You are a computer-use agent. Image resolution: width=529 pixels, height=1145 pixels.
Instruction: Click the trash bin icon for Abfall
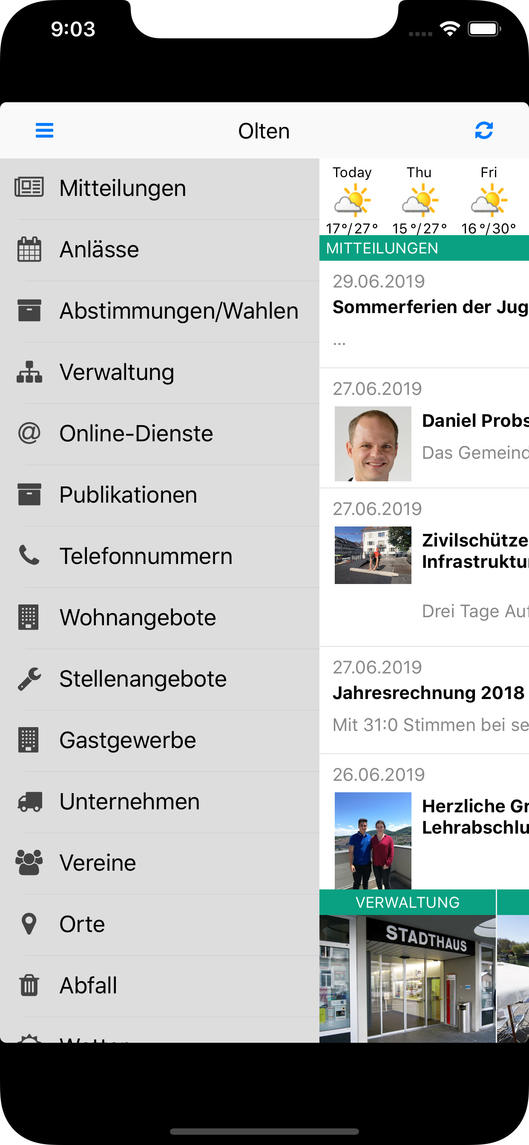coord(29,985)
